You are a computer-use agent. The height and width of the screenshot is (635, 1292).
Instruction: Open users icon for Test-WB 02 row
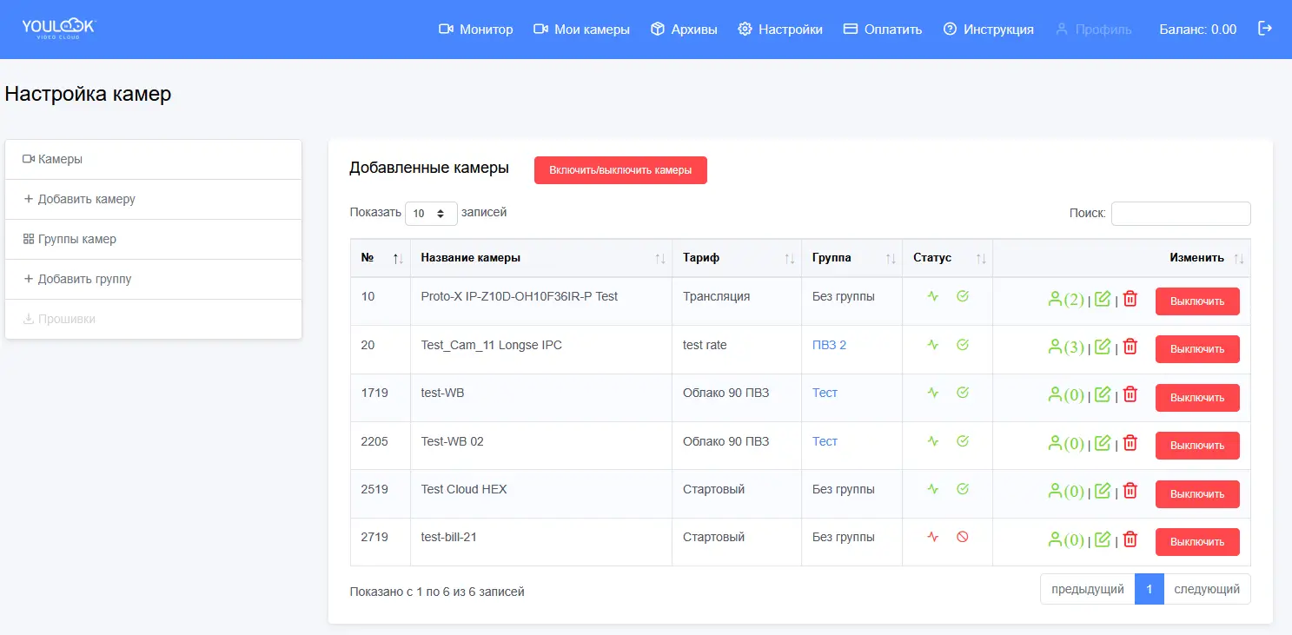coord(1066,444)
